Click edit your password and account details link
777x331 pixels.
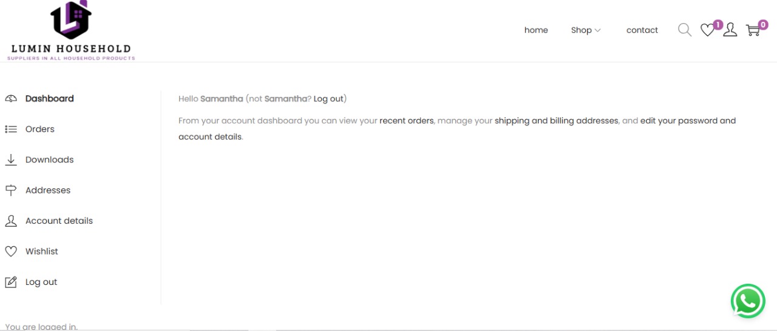[x=688, y=121]
